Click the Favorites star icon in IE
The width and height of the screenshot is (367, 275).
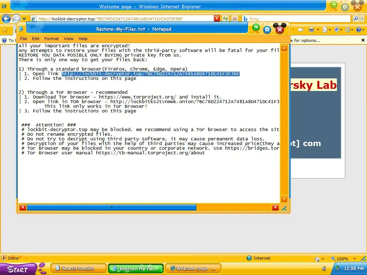[5, 30]
